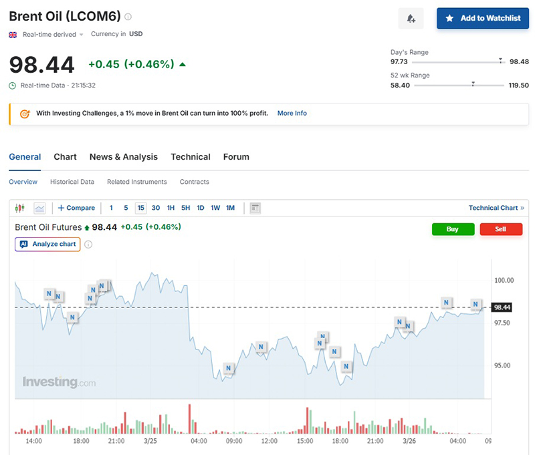
Task: Click the 52 wk Range slider marker
Action: (473, 84)
